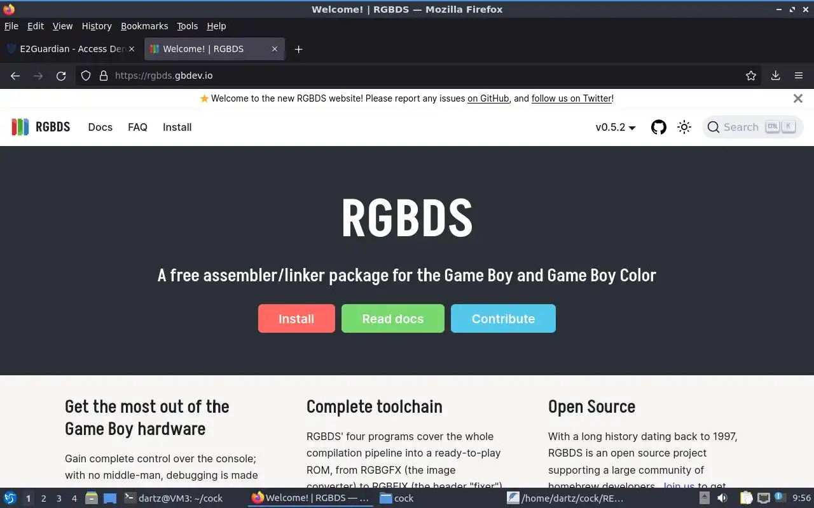Screen dimensions: 814x508
Task: Open the File menu
Action: [x=11, y=26]
